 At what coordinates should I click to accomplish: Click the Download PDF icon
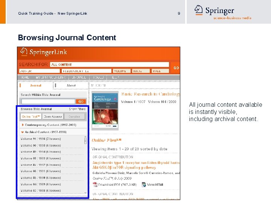(x=95, y=185)
